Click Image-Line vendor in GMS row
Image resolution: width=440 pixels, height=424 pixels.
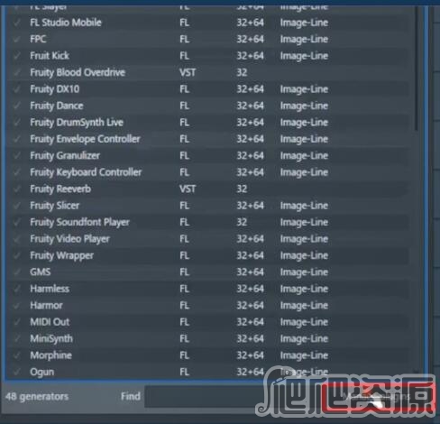(x=304, y=272)
